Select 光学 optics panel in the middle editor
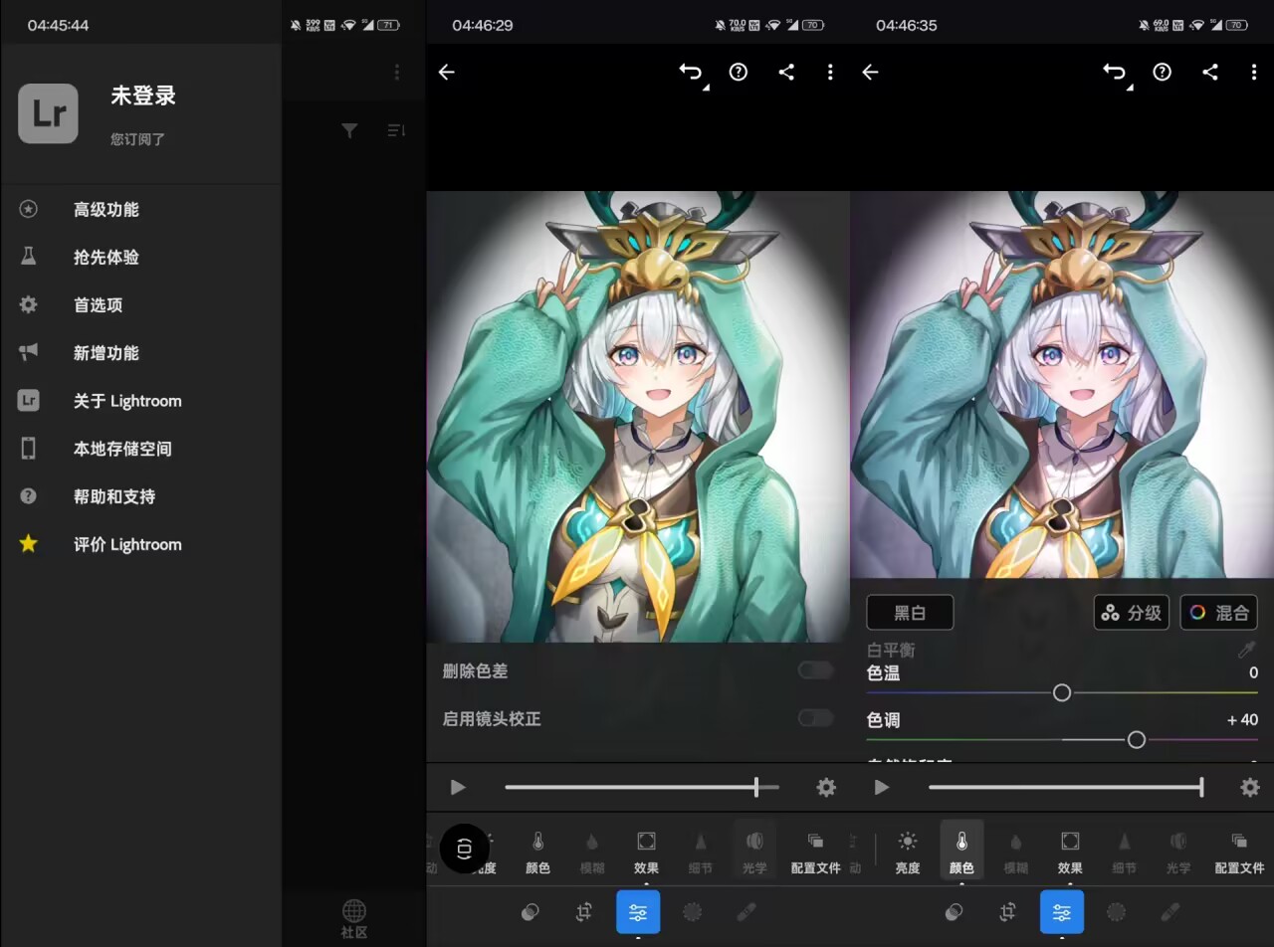Image resolution: width=1274 pixels, height=947 pixels. coord(754,852)
